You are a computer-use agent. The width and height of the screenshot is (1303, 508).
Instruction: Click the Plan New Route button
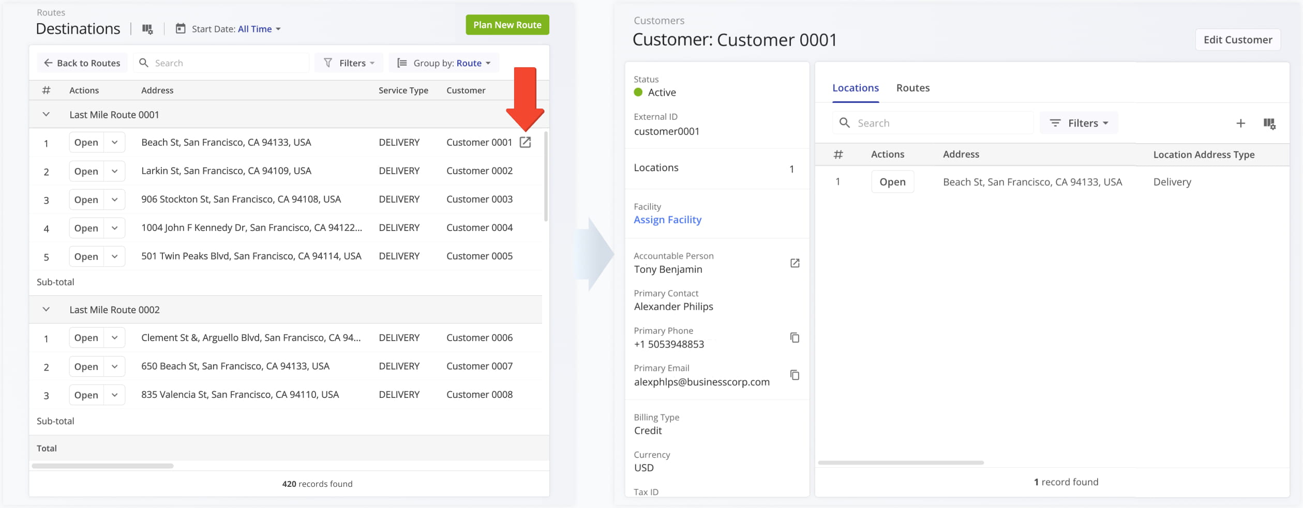507,24
